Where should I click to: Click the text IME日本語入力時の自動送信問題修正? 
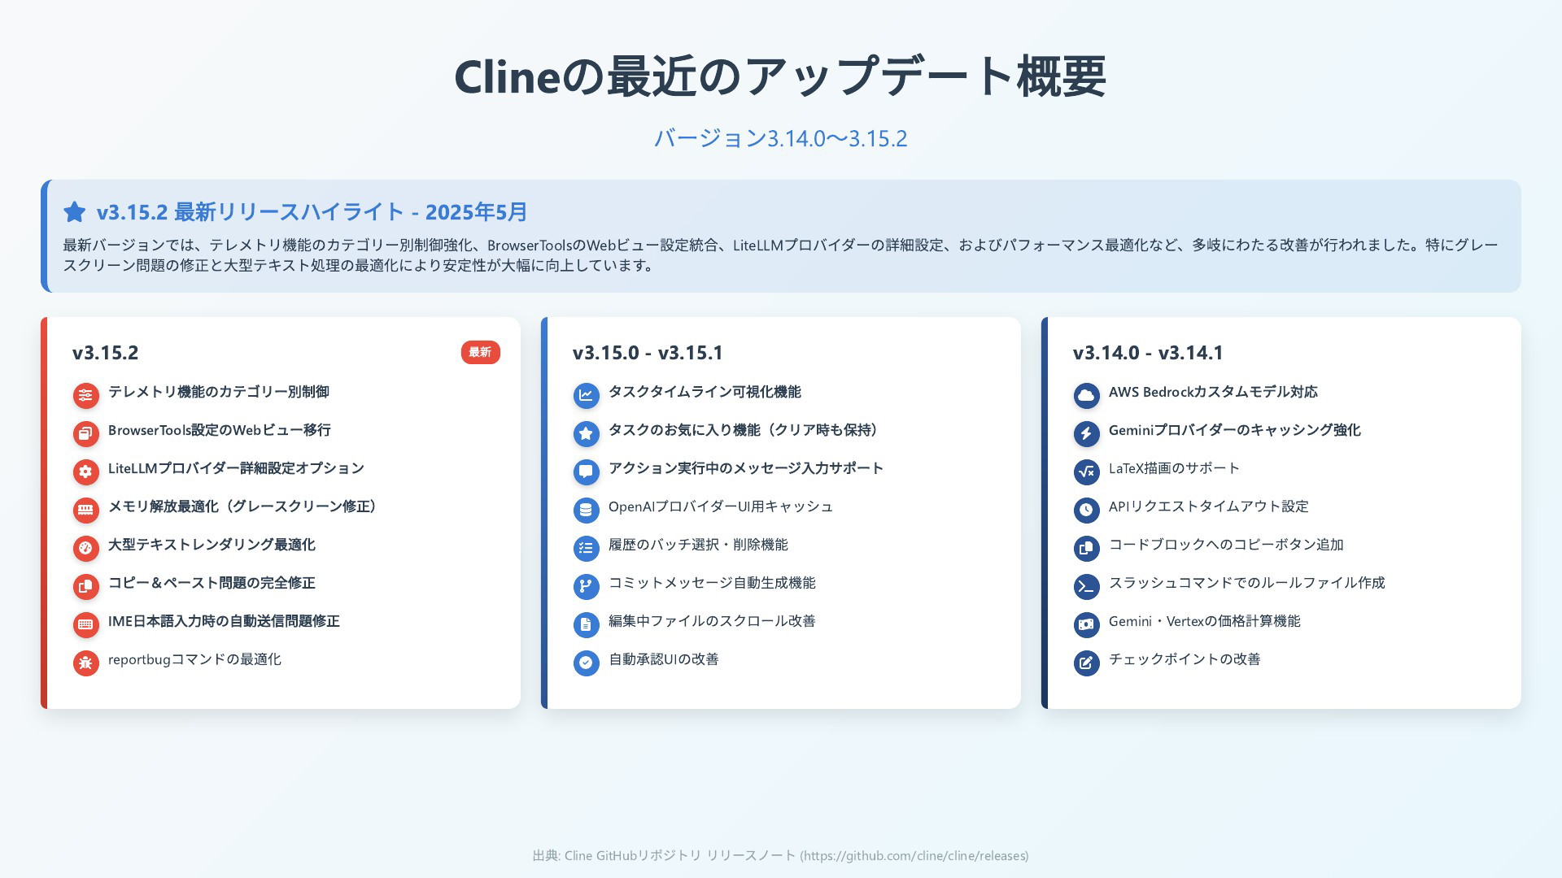pyautogui.click(x=224, y=621)
